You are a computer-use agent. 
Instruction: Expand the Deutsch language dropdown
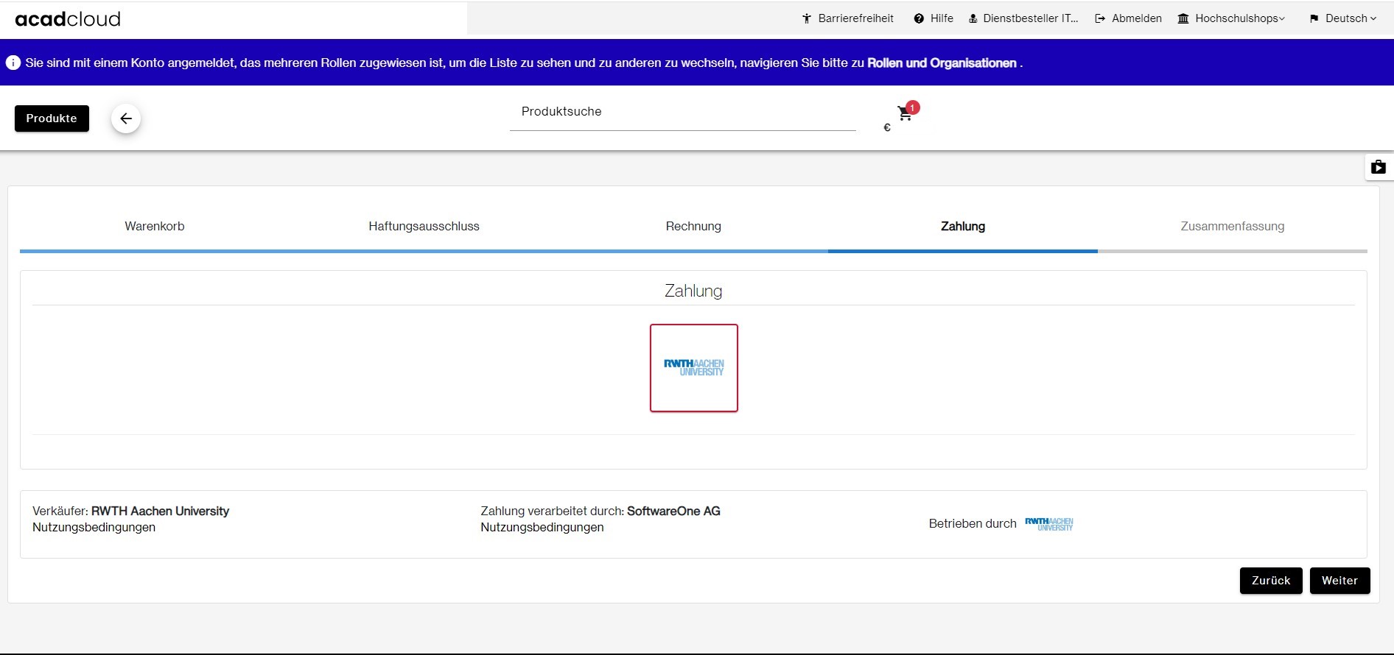point(1342,18)
